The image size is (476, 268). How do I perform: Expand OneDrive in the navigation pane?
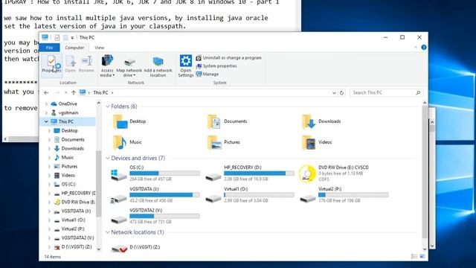click(46, 104)
